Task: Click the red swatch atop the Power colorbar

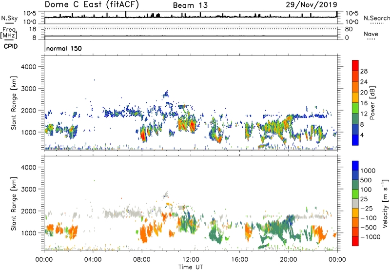Action: click(355, 65)
